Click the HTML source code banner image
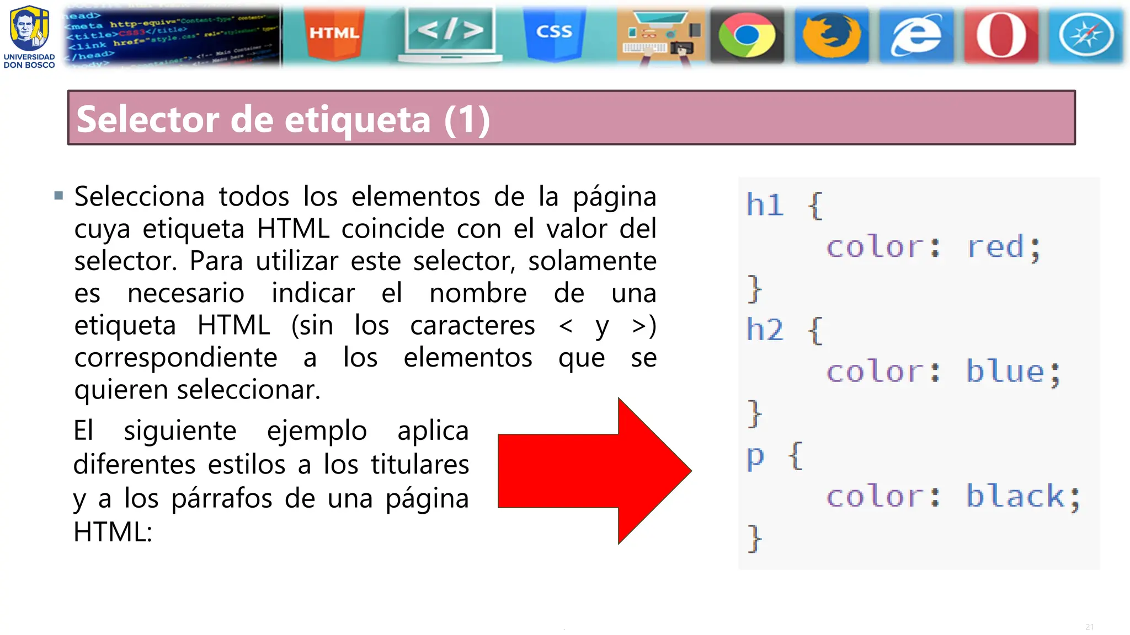1130x635 pixels. click(172, 36)
